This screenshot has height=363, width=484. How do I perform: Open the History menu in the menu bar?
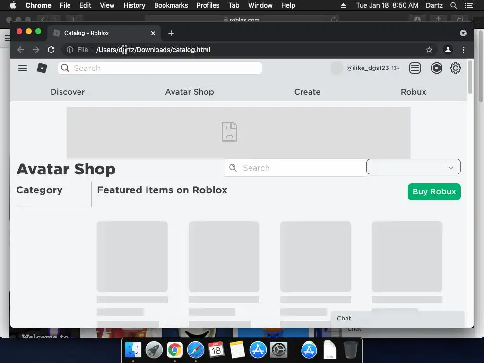pos(134,5)
